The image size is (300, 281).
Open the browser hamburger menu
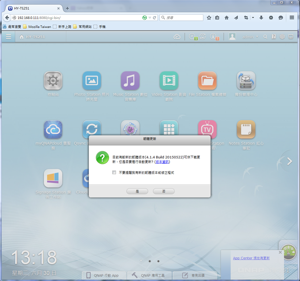tap(292, 18)
